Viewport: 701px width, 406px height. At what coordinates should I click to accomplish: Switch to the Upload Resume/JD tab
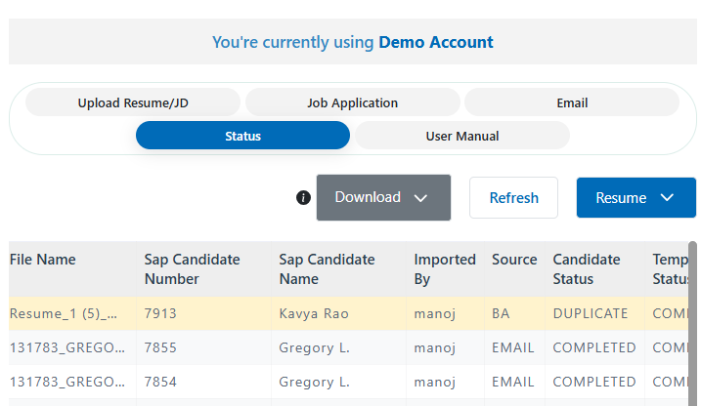click(132, 102)
